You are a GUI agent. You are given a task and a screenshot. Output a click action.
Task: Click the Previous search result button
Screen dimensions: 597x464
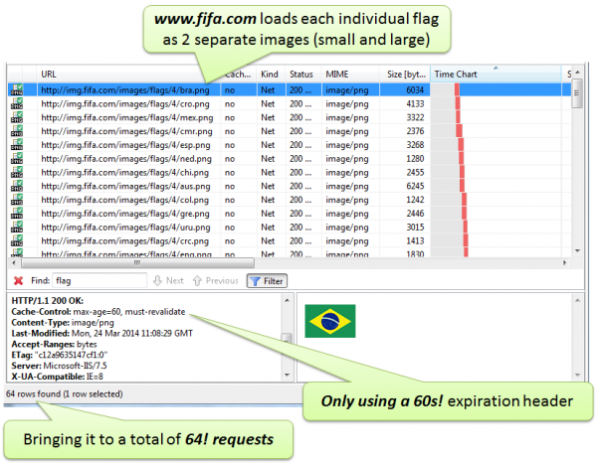coord(216,280)
